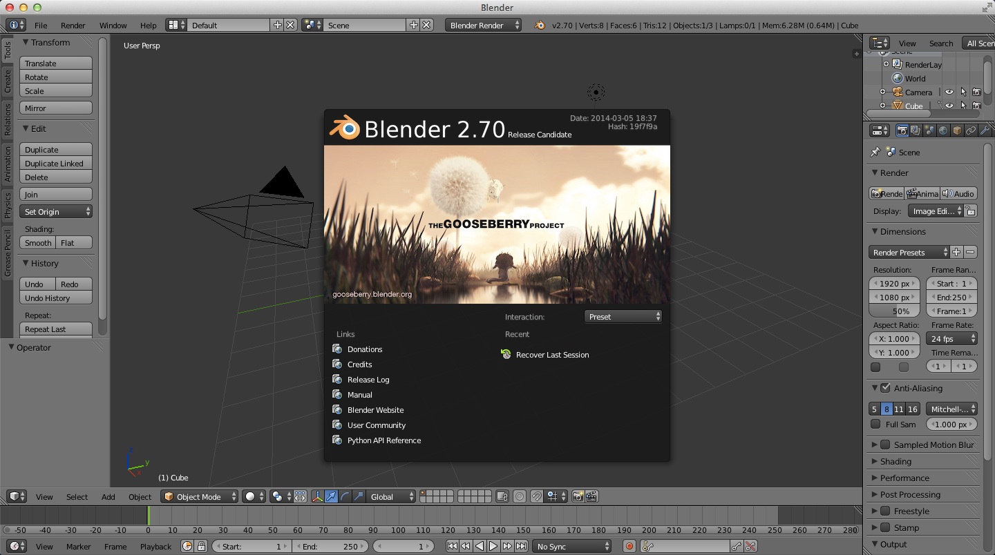
Task: Open the World properties tab icon
Action: coord(943,130)
